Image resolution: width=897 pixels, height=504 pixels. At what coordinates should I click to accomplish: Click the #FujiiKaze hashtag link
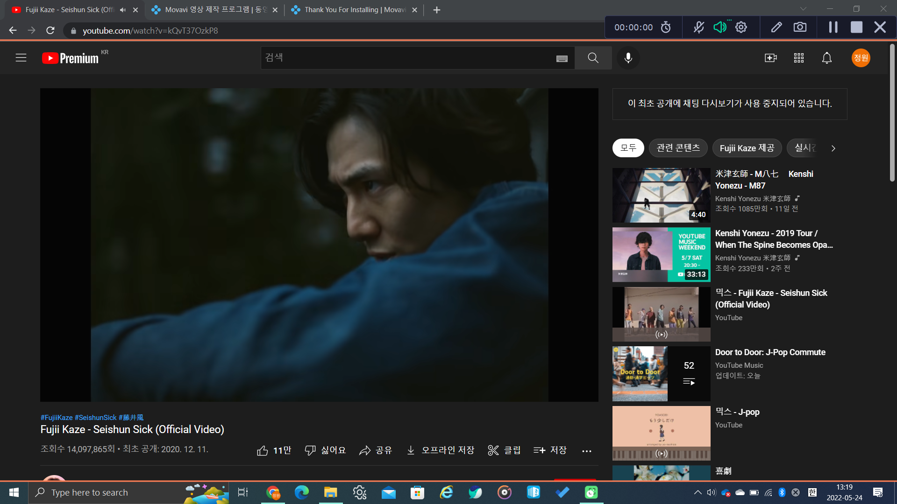[57, 418]
